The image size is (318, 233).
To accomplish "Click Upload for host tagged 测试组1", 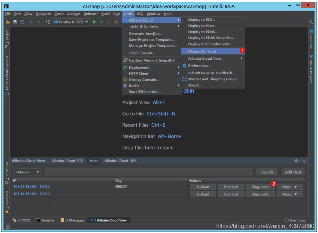I will (203, 187).
